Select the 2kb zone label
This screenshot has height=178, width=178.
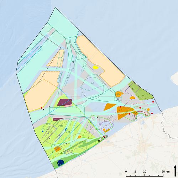click(68, 132)
